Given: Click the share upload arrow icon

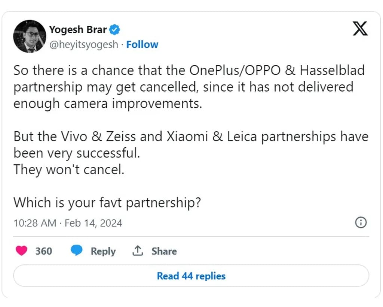Looking at the screenshot, I should click(x=138, y=251).
